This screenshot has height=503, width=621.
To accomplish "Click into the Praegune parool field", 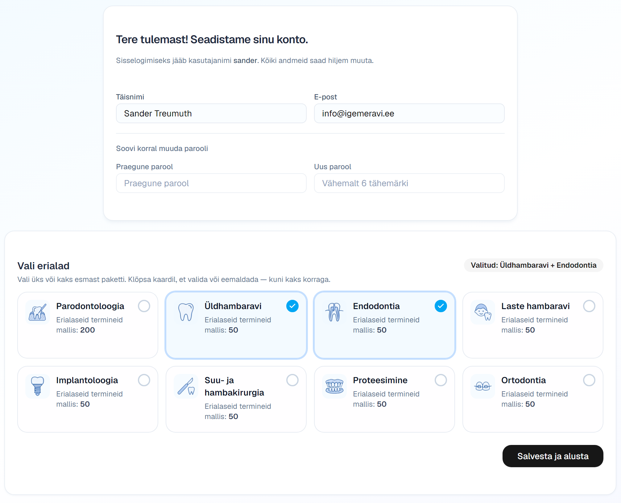I will coord(211,183).
